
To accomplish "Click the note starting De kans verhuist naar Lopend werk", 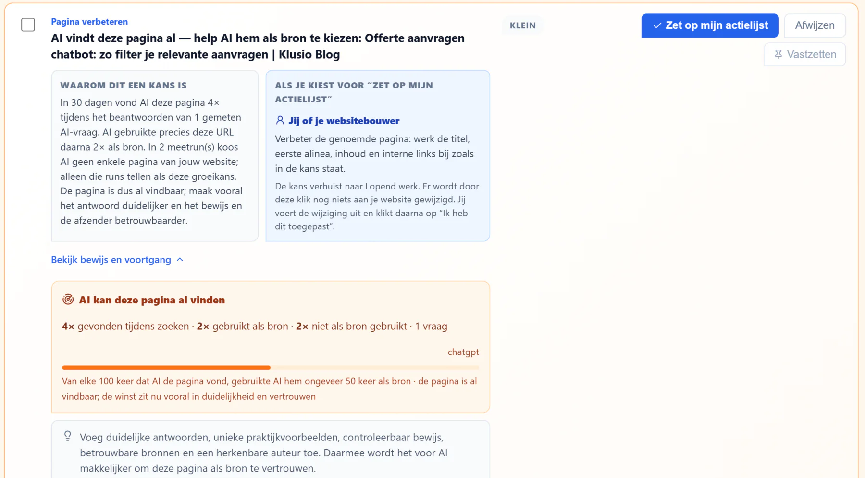I will [x=377, y=206].
